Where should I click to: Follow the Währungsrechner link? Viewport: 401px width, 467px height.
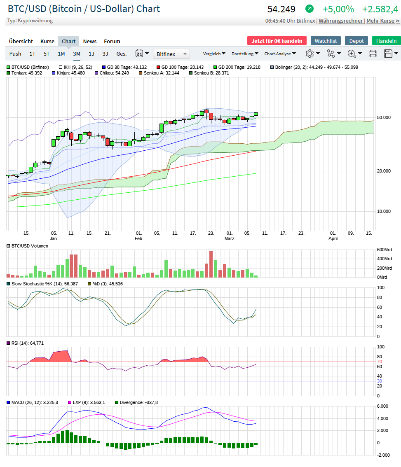click(340, 21)
